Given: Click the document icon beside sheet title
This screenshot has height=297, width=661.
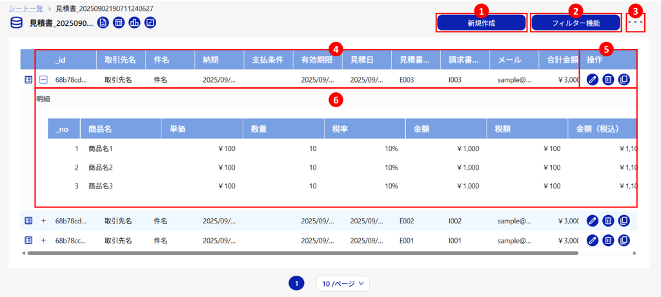Looking at the screenshot, I should coord(103,23).
